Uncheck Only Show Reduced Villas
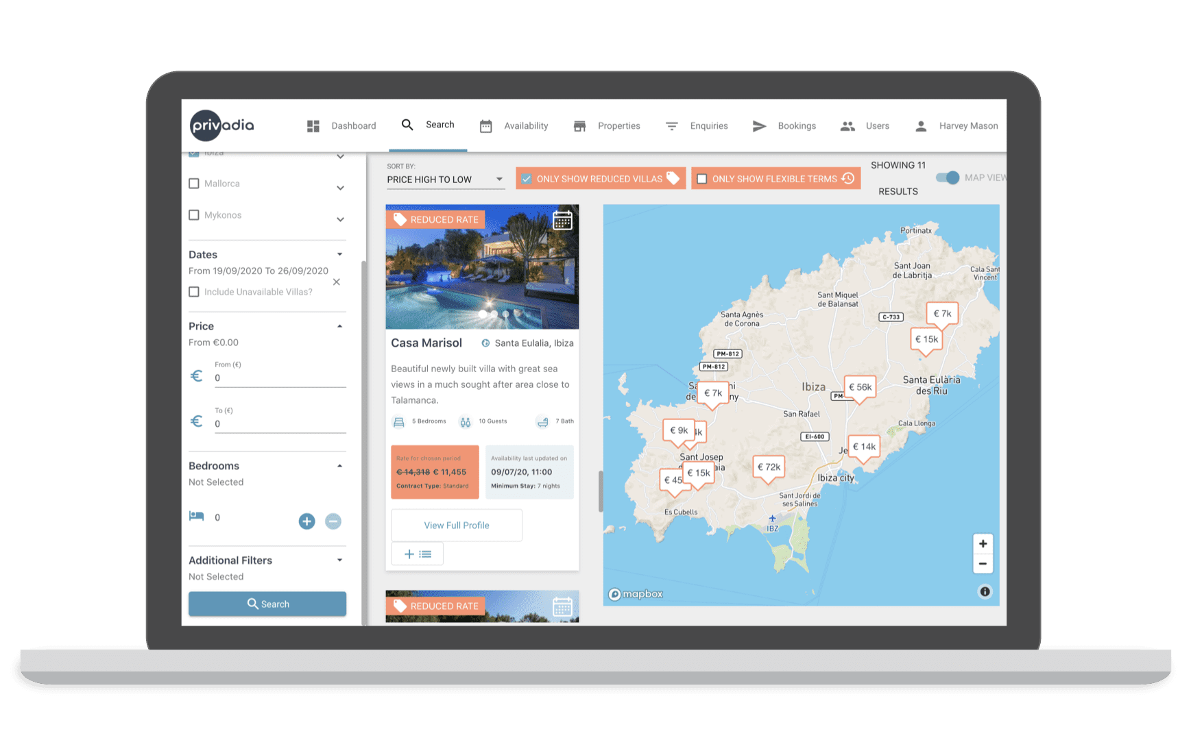 pyautogui.click(x=527, y=179)
